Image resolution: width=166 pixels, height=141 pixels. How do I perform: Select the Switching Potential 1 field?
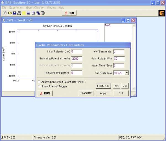tap(77, 59)
